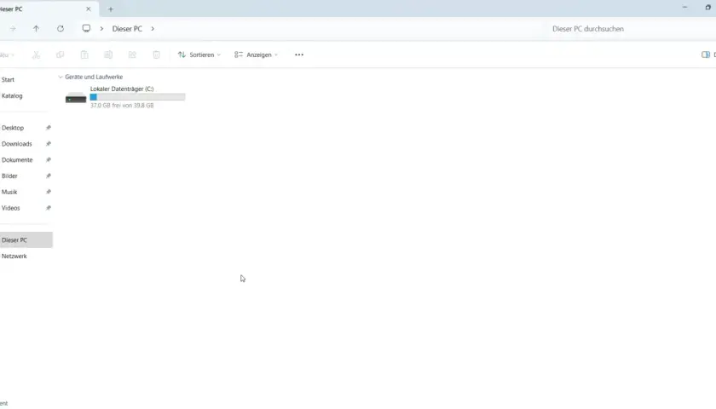The width and height of the screenshot is (716, 409).
Task: Click the Up navigation arrow
Action: tap(36, 29)
